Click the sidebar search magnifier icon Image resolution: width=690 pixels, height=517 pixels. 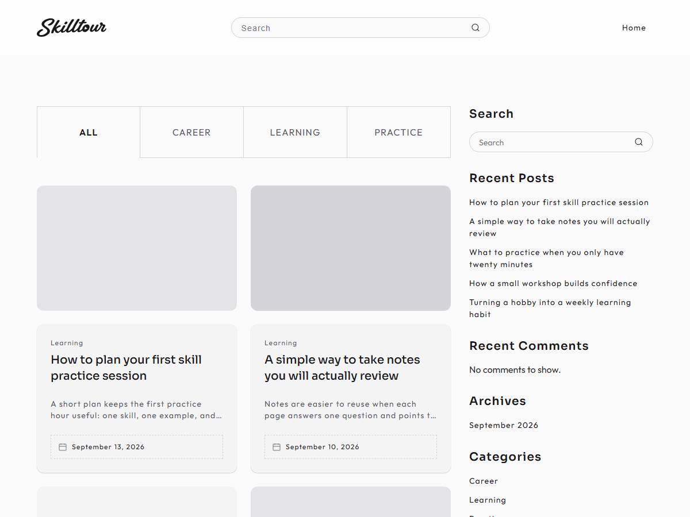click(639, 142)
